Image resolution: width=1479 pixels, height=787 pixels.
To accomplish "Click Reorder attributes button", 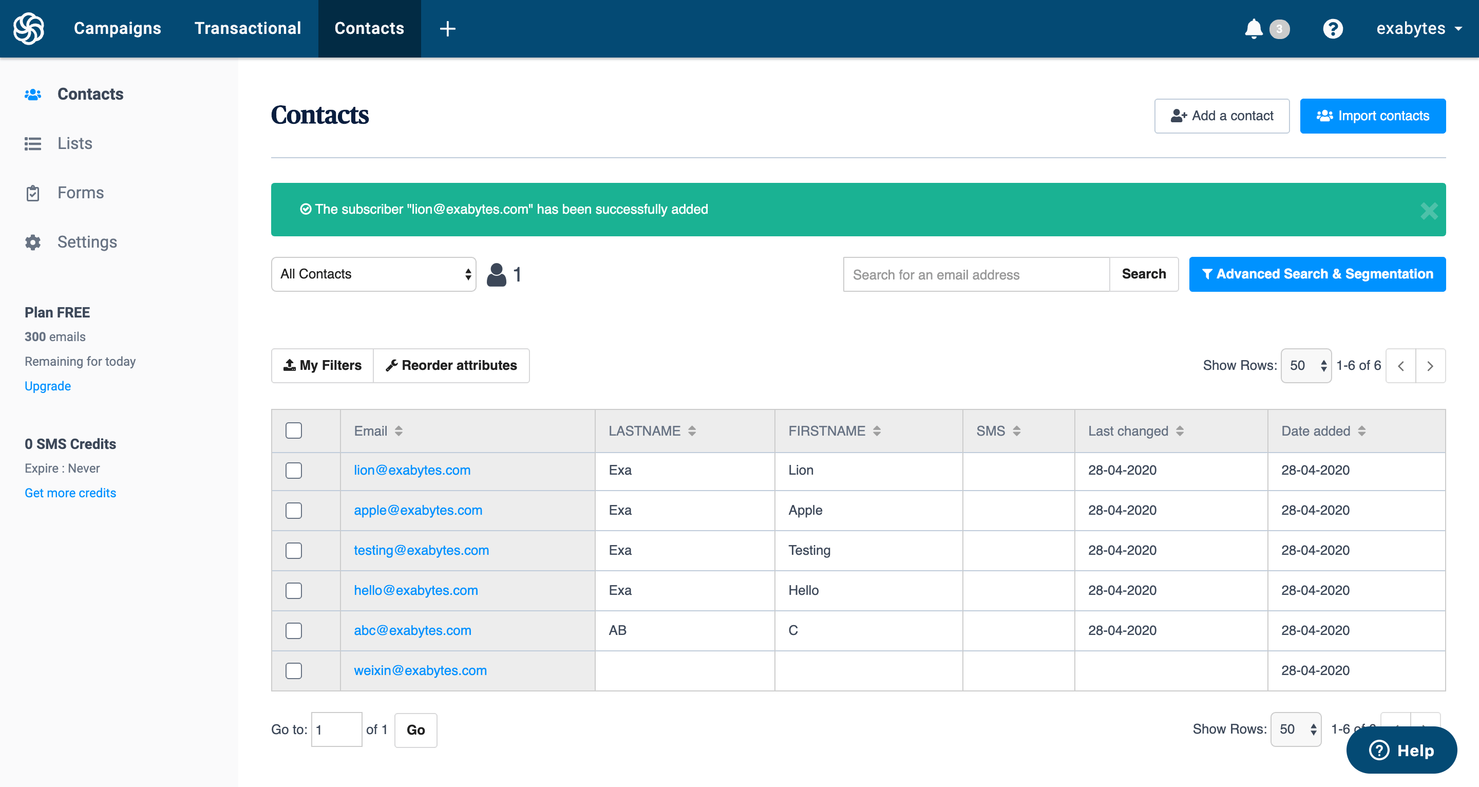I will pyautogui.click(x=451, y=366).
